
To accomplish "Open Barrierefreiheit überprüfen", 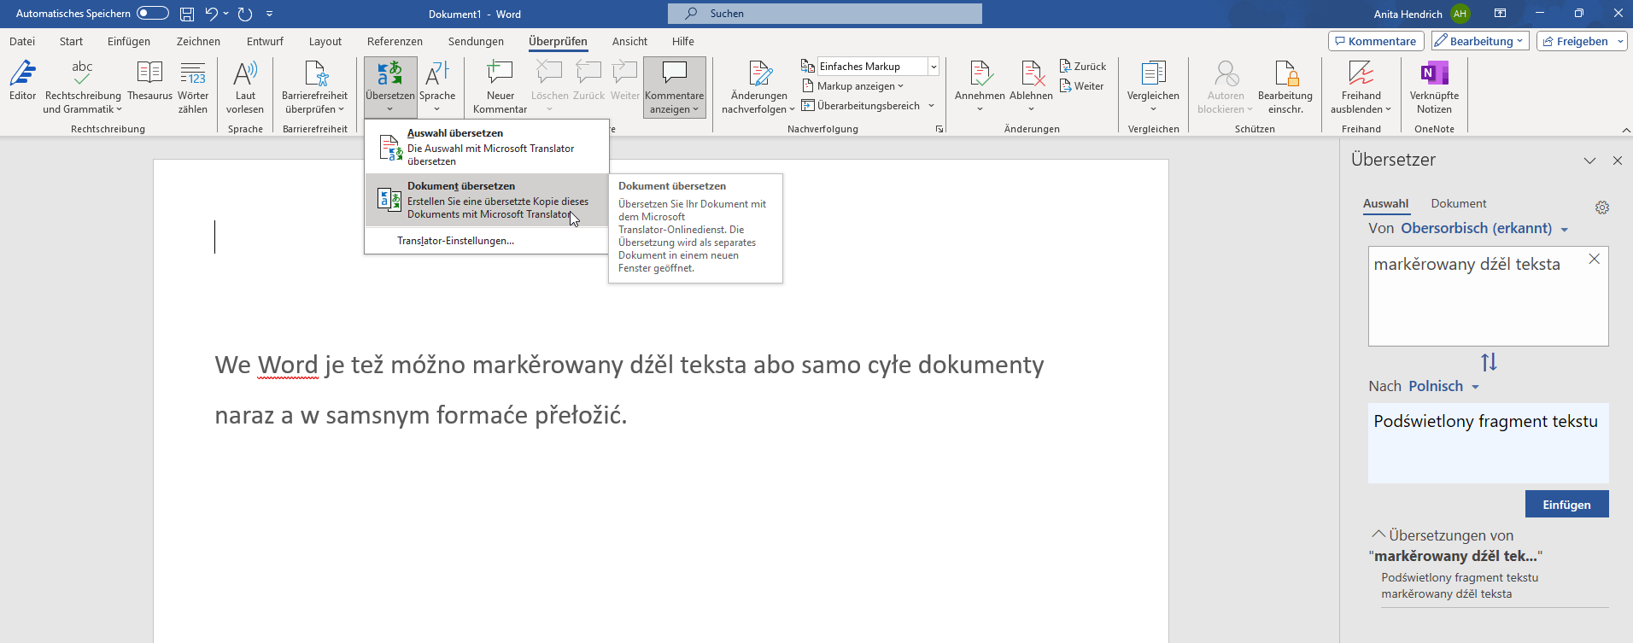I will tap(314, 87).
